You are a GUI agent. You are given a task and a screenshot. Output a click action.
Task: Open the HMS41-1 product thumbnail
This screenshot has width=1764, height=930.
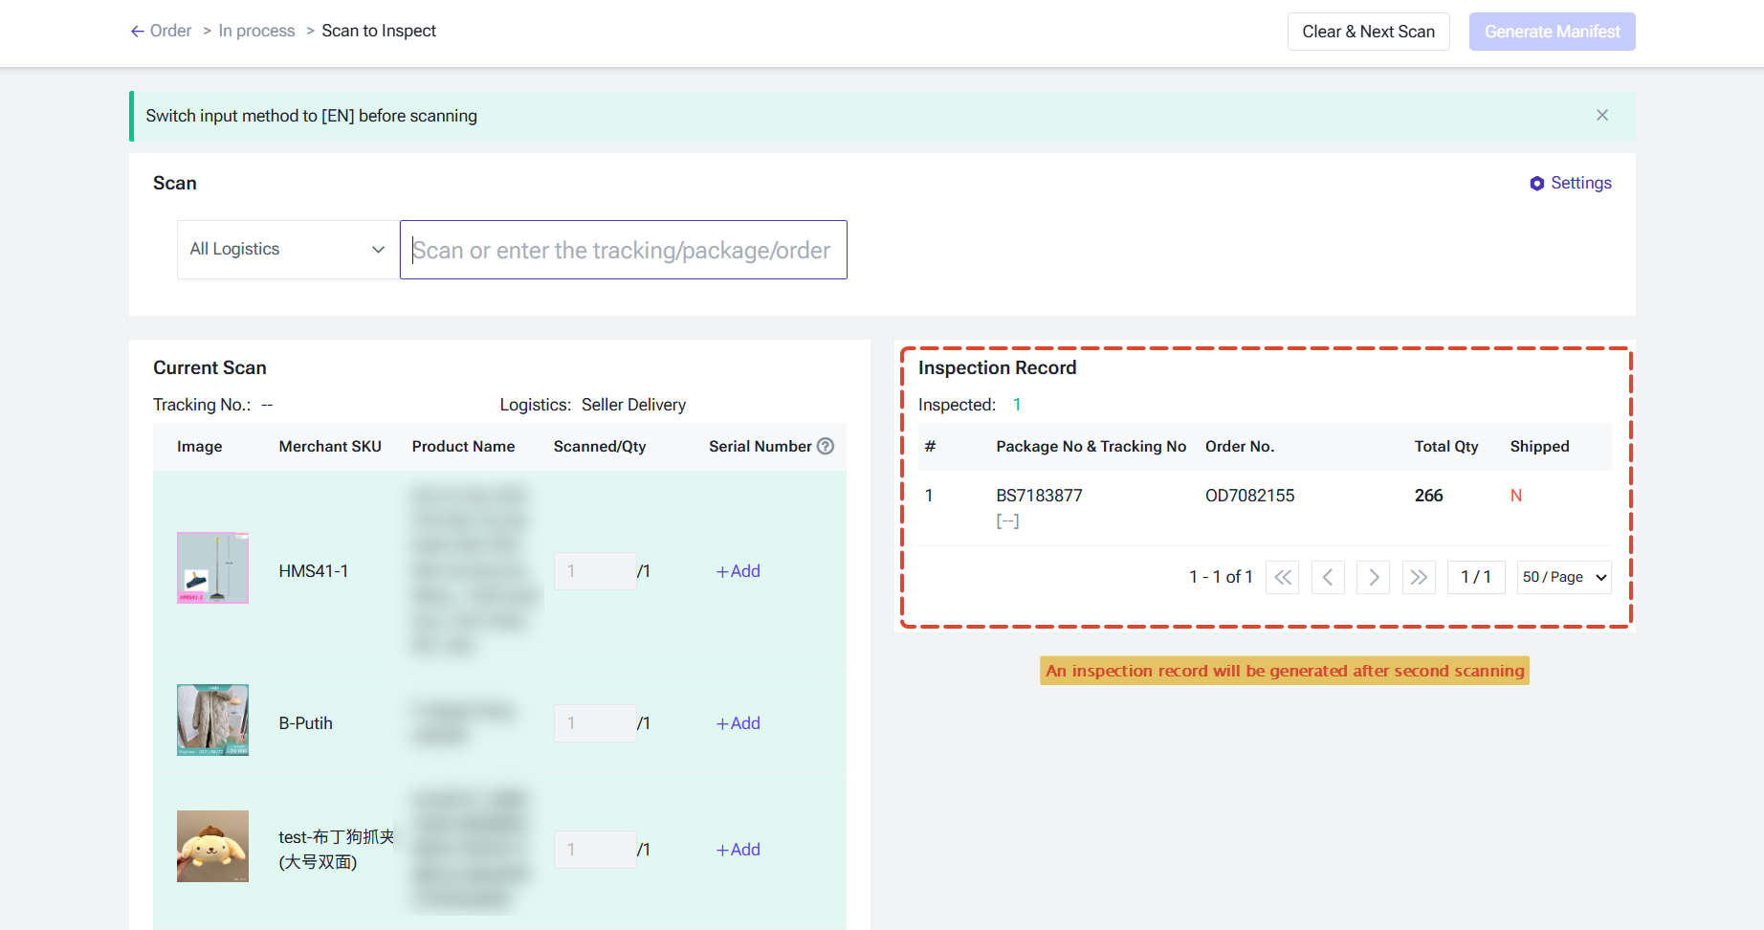pyautogui.click(x=212, y=567)
